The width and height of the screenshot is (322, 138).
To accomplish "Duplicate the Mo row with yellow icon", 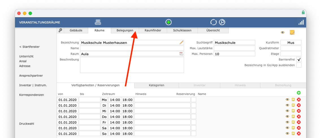I will [x=293, y=99].
